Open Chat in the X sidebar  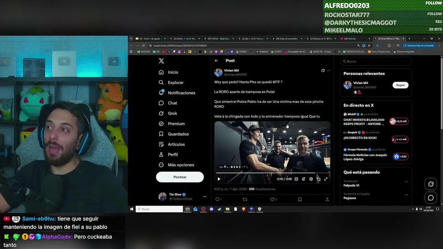(168, 103)
